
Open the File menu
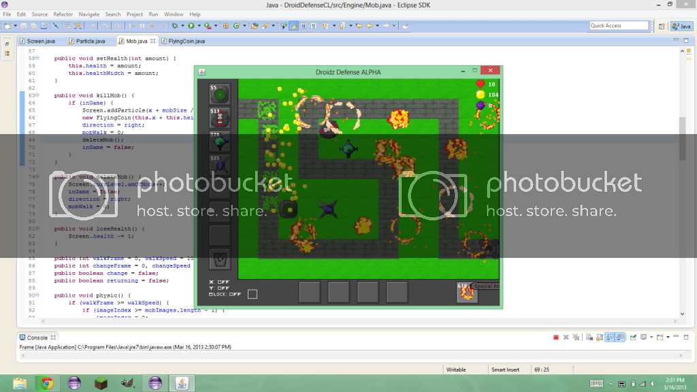(x=7, y=14)
